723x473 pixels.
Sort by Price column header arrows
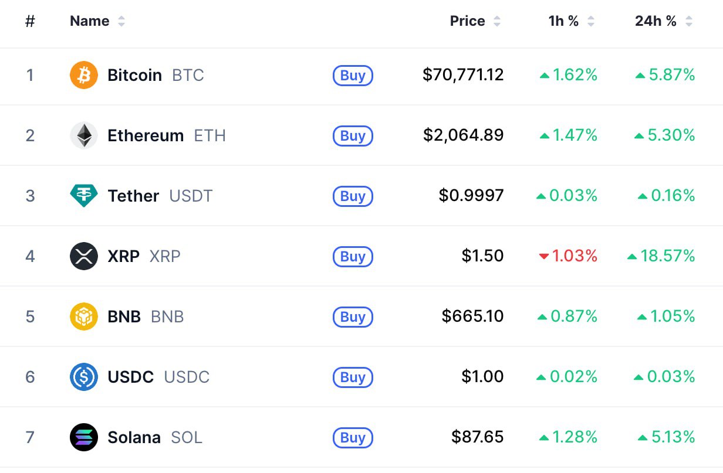[x=497, y=22]
